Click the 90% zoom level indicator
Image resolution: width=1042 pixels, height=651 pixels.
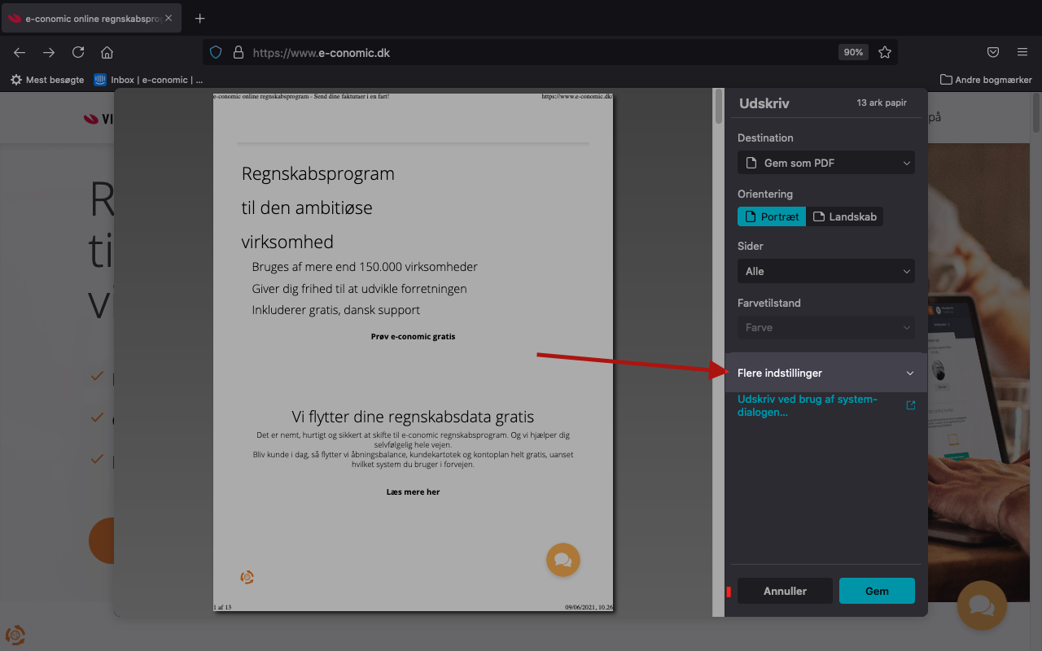tap(853, 52)
